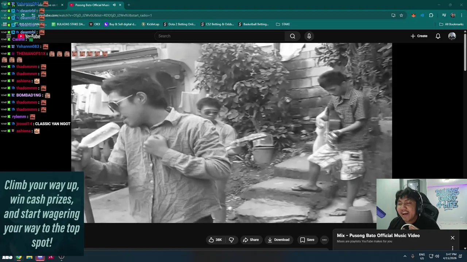Show hidden system tray icons chevron
The height and width of the screenshot is (262, 467).
405,256
